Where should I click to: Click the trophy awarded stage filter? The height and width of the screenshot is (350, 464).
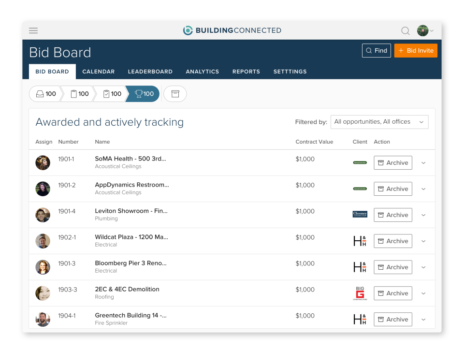(143, 94)
